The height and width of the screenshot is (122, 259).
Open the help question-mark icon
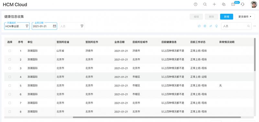[196, 5]
